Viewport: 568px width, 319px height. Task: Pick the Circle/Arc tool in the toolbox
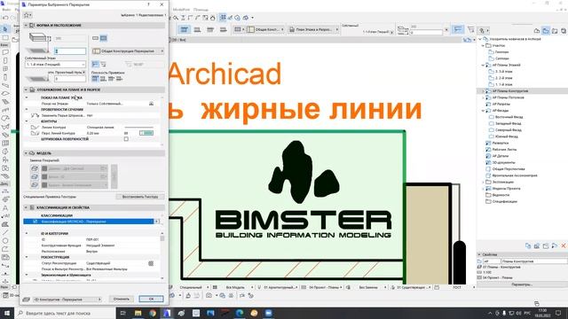coord(5,241)
